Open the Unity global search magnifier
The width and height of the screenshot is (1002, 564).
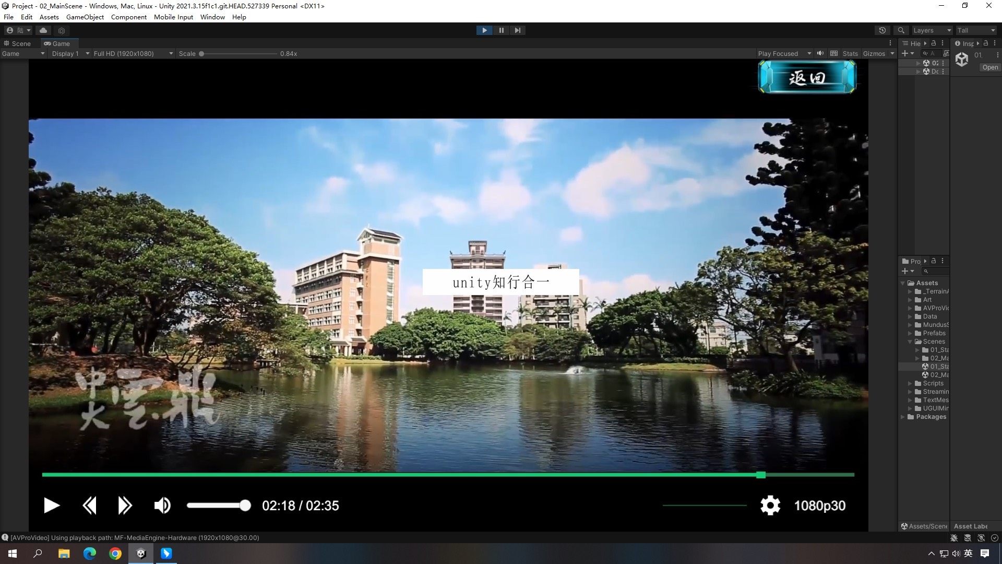[x=901, y=30]
